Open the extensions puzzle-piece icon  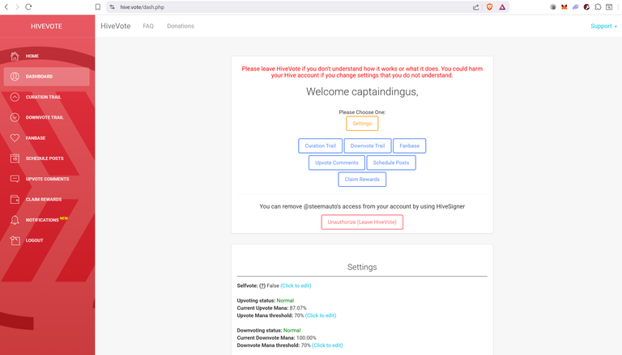598,7
